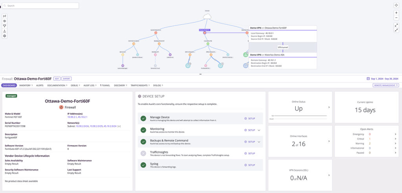Open Critical alerts row arrow
Image resolution: width=402 pixels, height=193 pixels.
coord(396,139)
